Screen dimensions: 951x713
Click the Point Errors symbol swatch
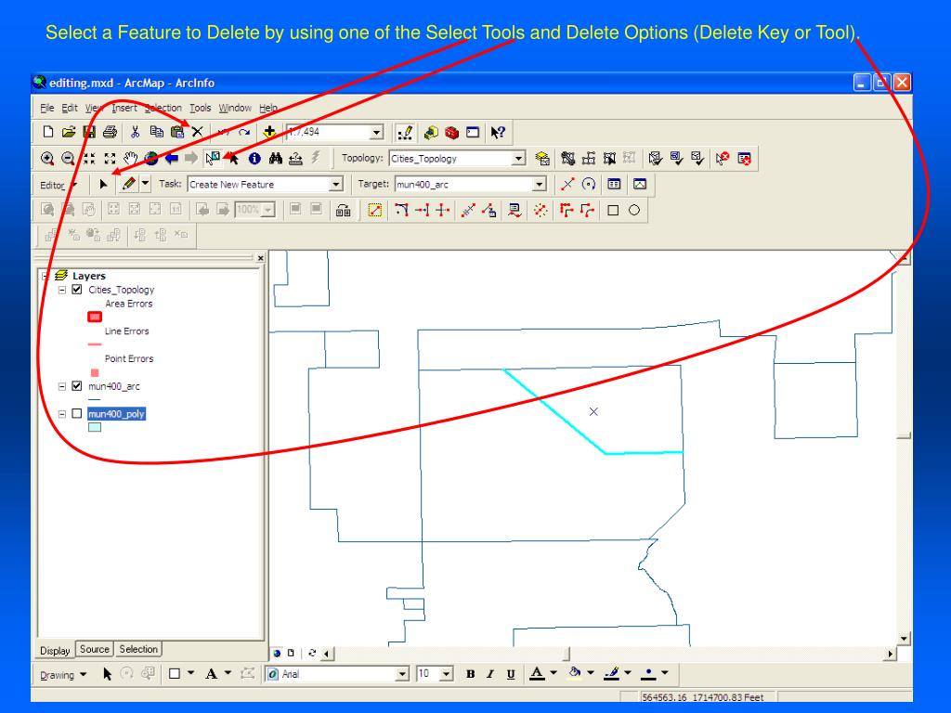point(95,373)
